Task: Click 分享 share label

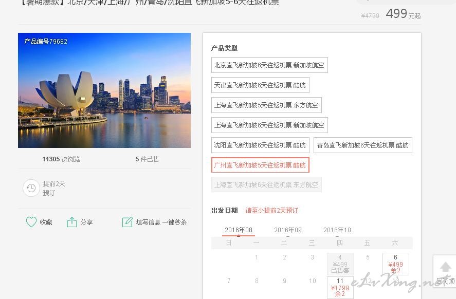Action: coord(86,222)
